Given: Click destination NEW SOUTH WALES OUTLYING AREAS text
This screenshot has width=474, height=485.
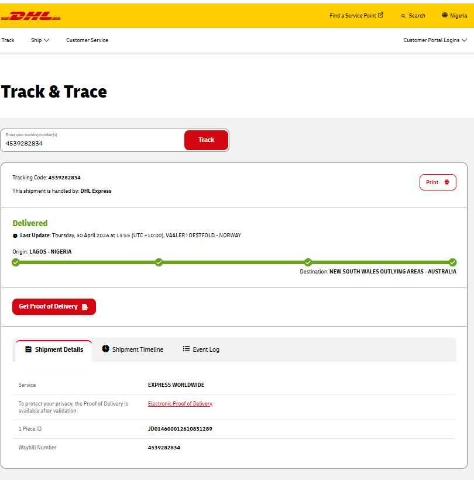Looking at the screenshot, I should (x=393, y=272).
